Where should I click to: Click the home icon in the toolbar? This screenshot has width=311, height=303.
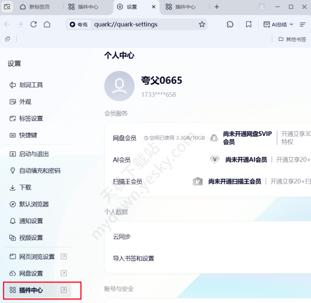[x=47, y=24]
